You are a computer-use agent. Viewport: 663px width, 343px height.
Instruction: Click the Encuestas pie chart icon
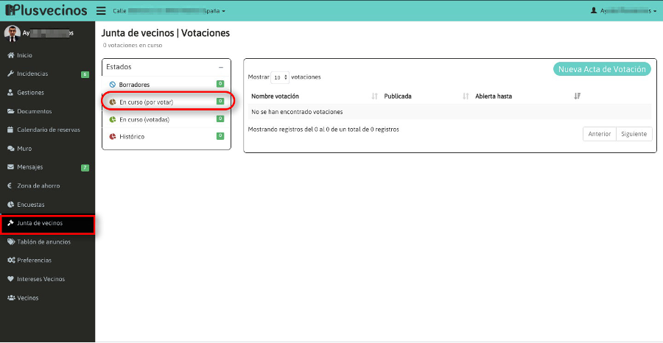(11, 205)
